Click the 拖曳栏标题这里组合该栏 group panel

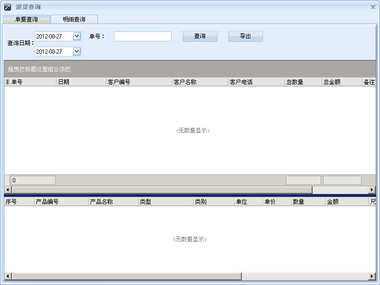(190, 69)
